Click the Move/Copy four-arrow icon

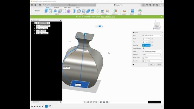pos(97,11)
